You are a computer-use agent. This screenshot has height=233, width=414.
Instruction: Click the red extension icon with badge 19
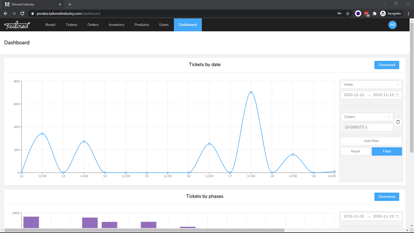click(367, 14)
